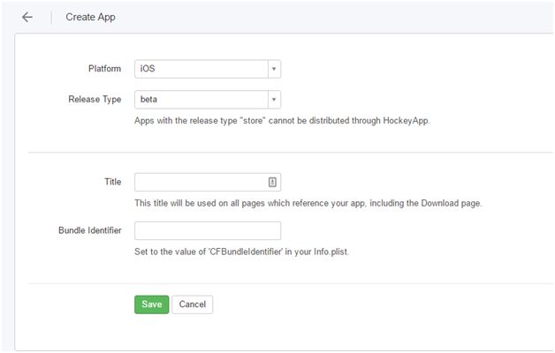Expand the Platform dropdown arrow
555x353 pixels.
[274, 69]
